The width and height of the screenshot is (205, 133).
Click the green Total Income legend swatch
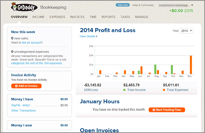tap(124, 90)
